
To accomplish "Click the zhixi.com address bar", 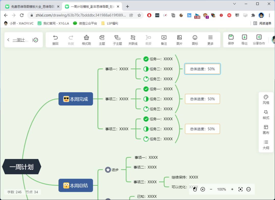I will [x=81, y=15].
